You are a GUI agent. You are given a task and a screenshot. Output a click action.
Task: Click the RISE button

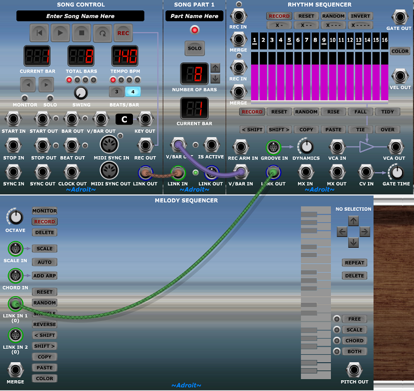334,112
